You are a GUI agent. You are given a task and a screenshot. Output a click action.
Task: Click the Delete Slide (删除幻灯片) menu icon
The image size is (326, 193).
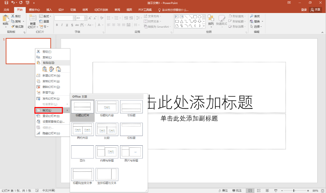pyautogui.click(x=38, y=87)
